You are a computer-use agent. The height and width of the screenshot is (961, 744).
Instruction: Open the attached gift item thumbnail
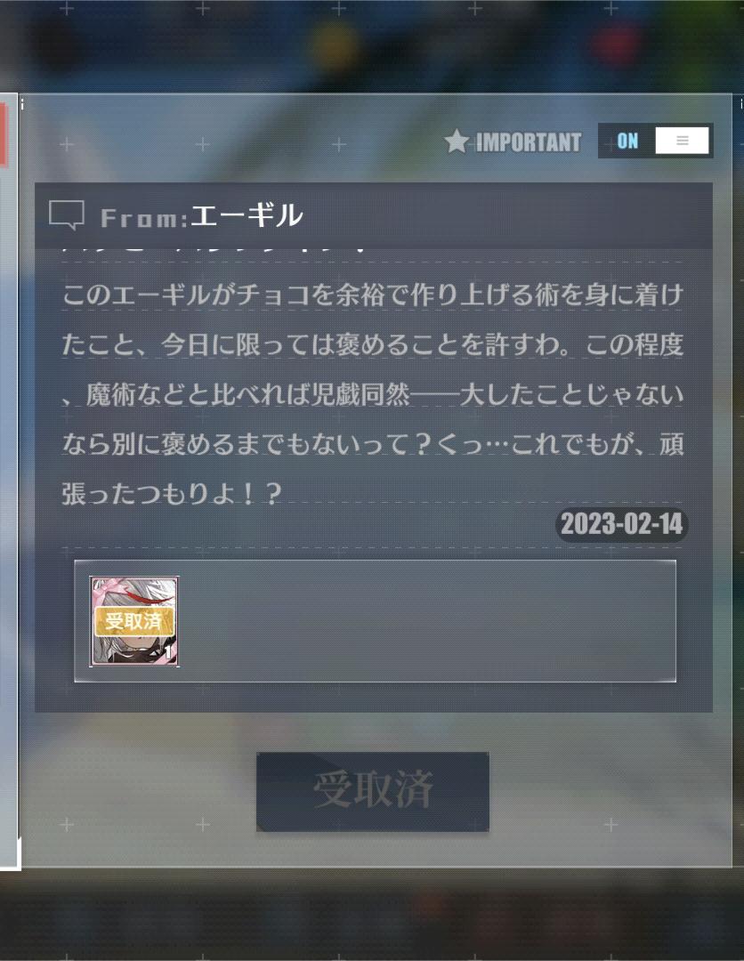click(134, 621)
